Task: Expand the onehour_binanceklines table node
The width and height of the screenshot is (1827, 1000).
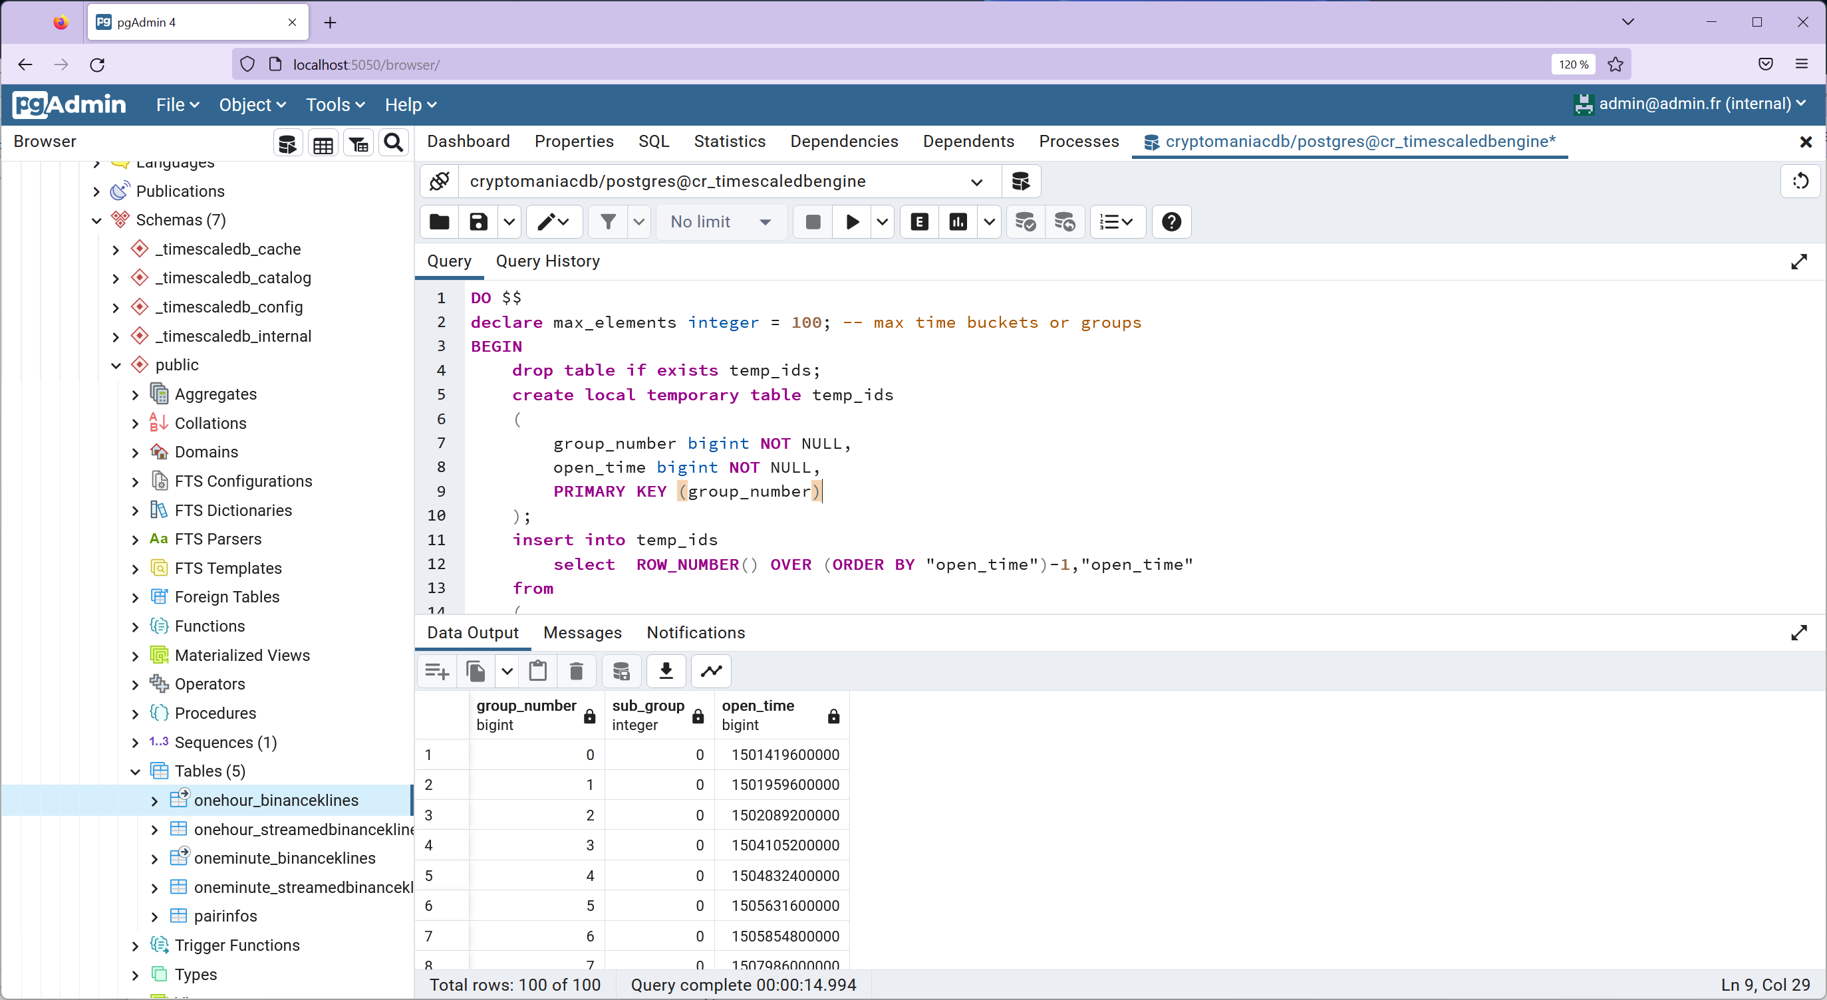Action: tap(154, 801)
